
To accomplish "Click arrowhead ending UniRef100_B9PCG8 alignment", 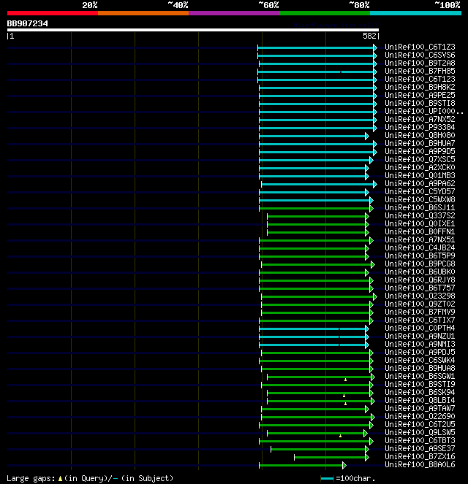I will [373, 264].
